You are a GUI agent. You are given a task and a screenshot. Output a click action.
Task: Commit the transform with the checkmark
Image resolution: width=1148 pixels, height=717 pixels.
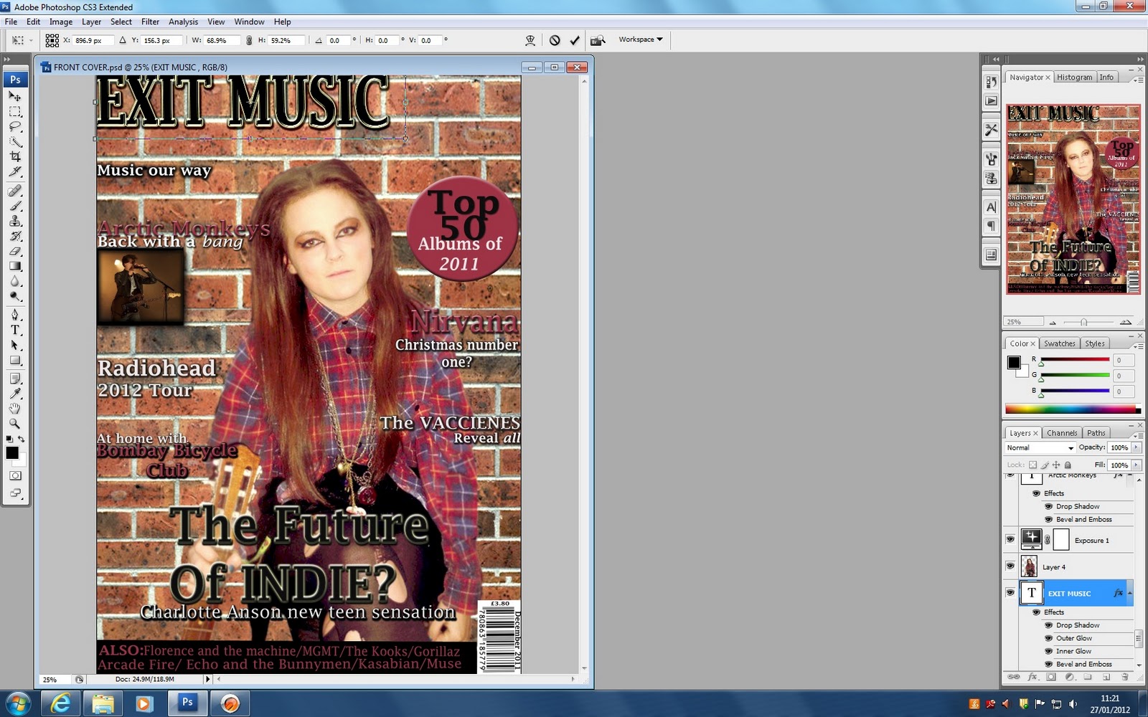(575, 40)
